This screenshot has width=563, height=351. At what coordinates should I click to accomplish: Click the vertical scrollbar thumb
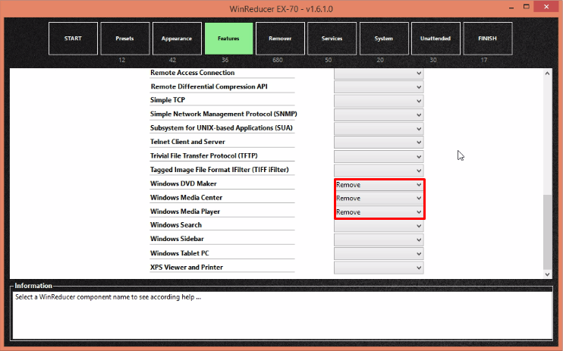[547, 232]
